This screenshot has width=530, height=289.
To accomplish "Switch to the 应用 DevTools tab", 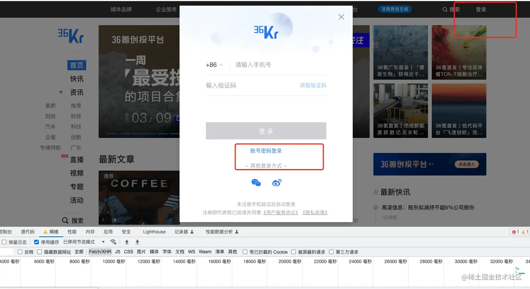I will [108, 232].
